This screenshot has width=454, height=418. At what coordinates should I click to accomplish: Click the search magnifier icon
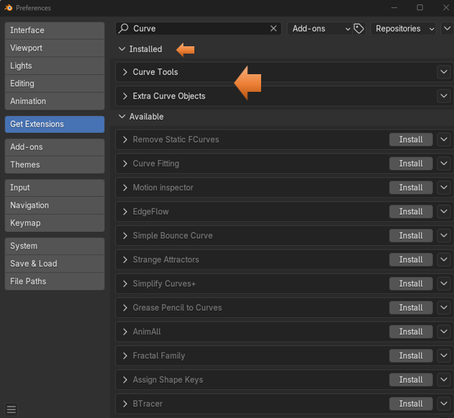coord(124,29)
